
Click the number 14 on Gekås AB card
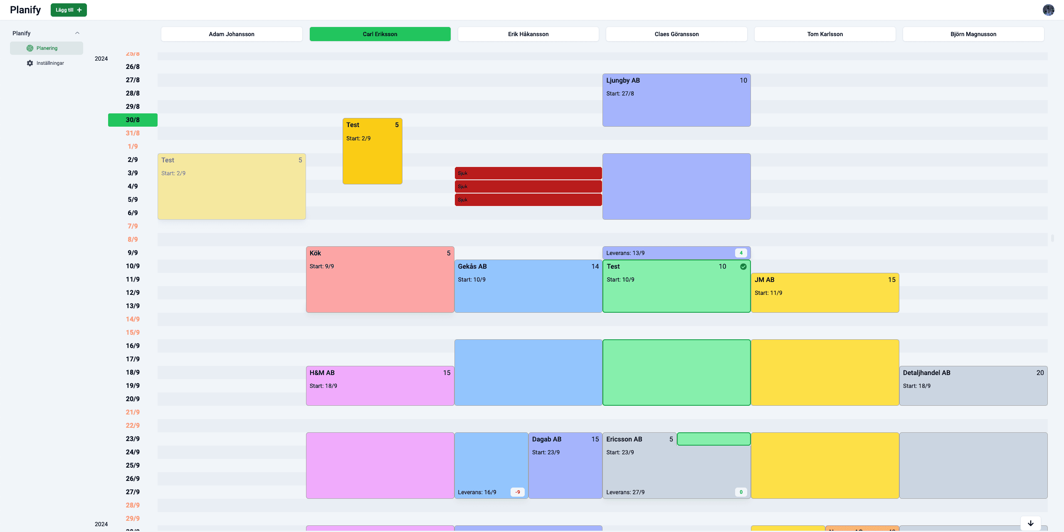click(x=595, y=267)
